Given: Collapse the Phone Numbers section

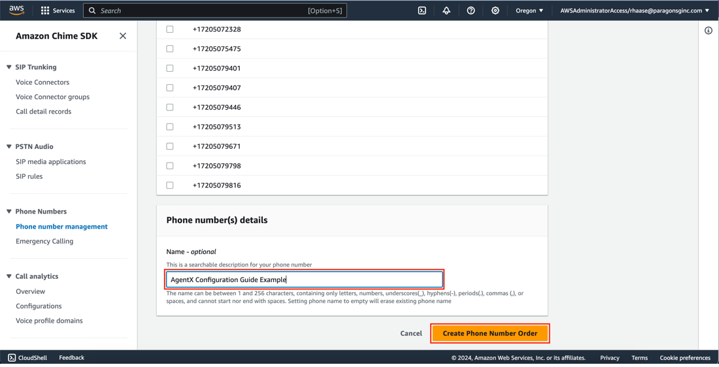Looking at the screenshot, I should [8, 211].
